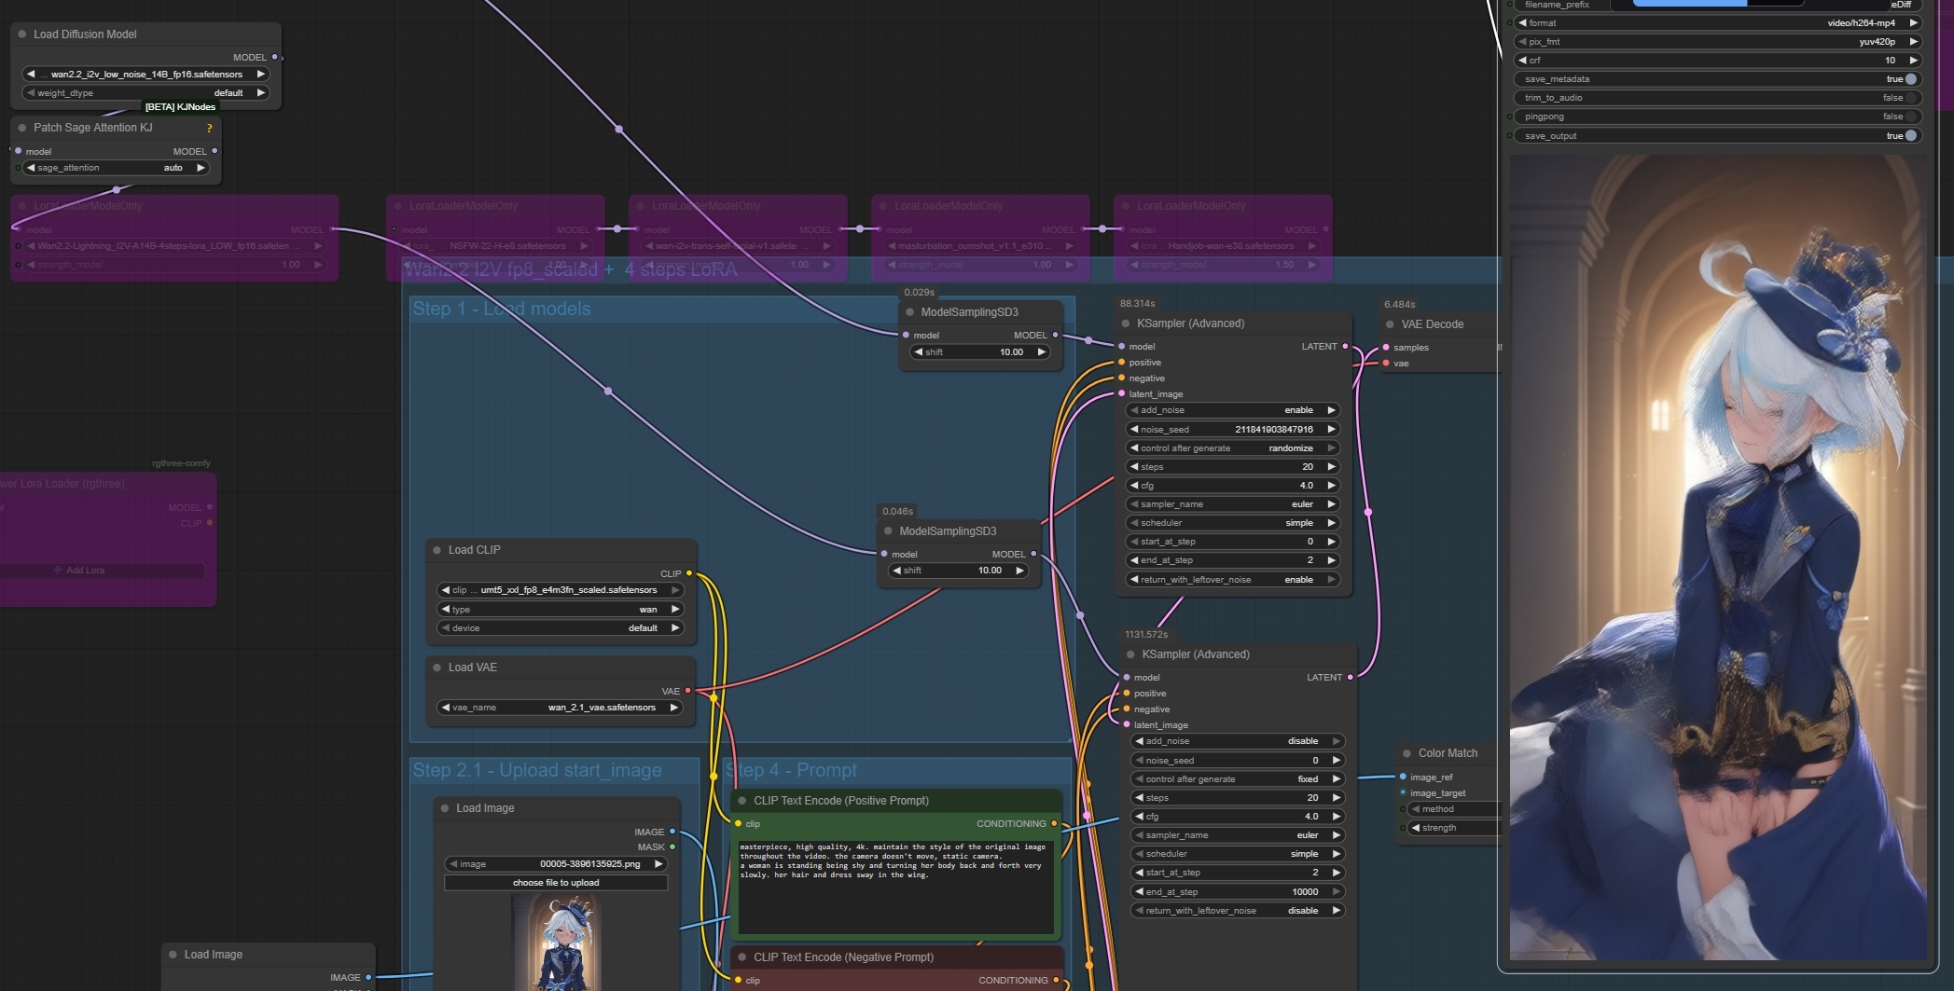Open the help question mark on Patch Sage Attention KJ
Viewport: 1954px width, 991px height.
(x=209, y=129)
